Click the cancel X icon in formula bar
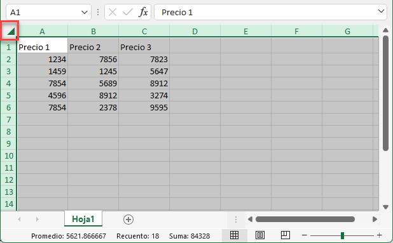The width and height of the screenshot is (393, 243). click(113, 12)
